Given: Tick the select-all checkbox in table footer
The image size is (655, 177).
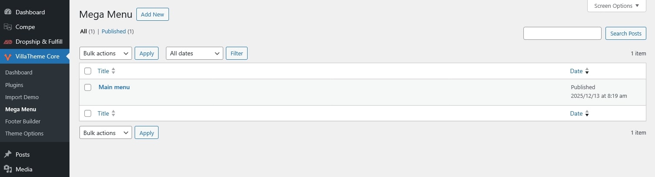Looking at the screenshot, I should [x=88, y=113].
